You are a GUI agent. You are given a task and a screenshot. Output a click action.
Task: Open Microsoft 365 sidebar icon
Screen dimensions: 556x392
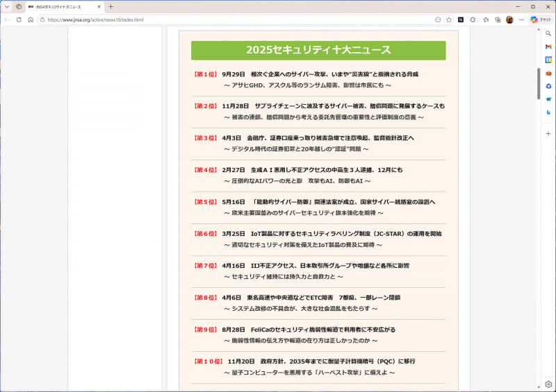tap(548, 87)
